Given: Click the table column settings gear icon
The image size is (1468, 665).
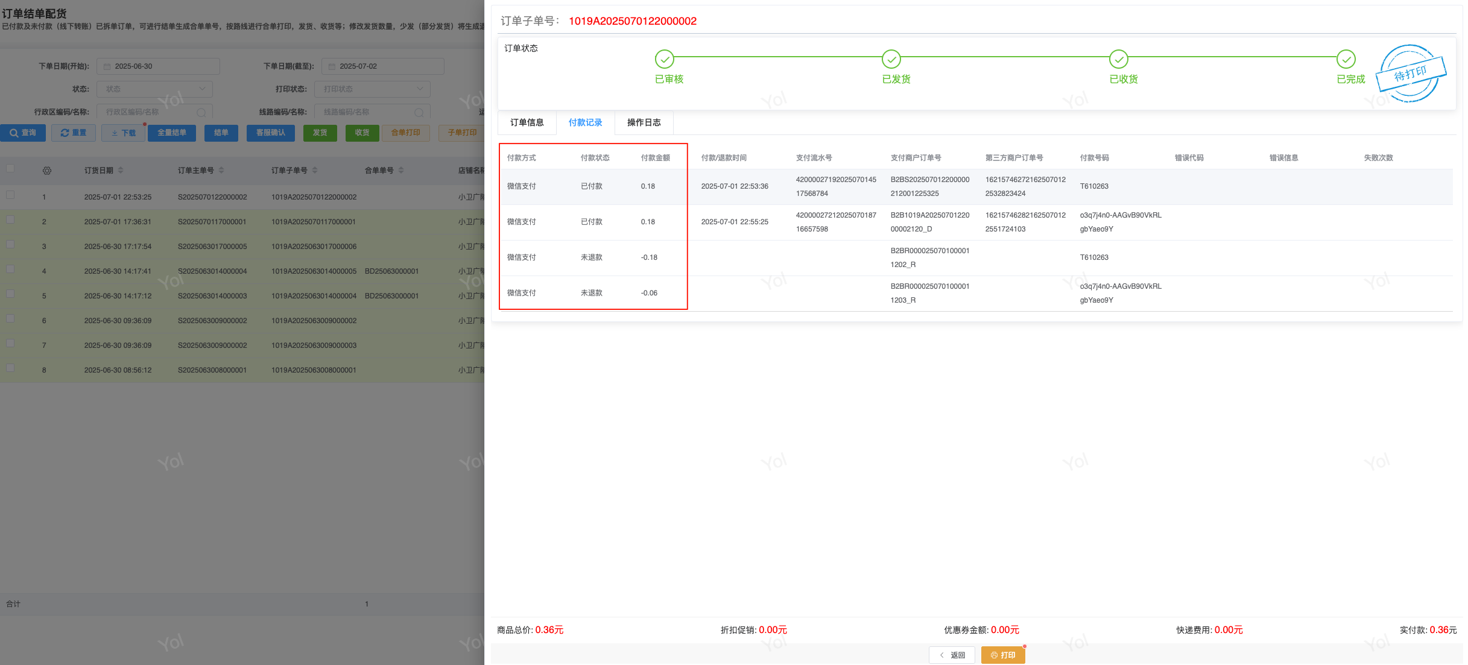Looking at the screenshot, I should 47,171.
